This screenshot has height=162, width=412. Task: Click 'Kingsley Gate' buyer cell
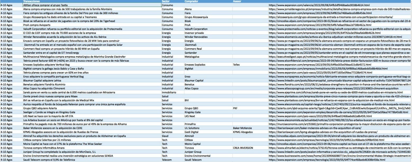pyautogui.click(x=208, y=112)
